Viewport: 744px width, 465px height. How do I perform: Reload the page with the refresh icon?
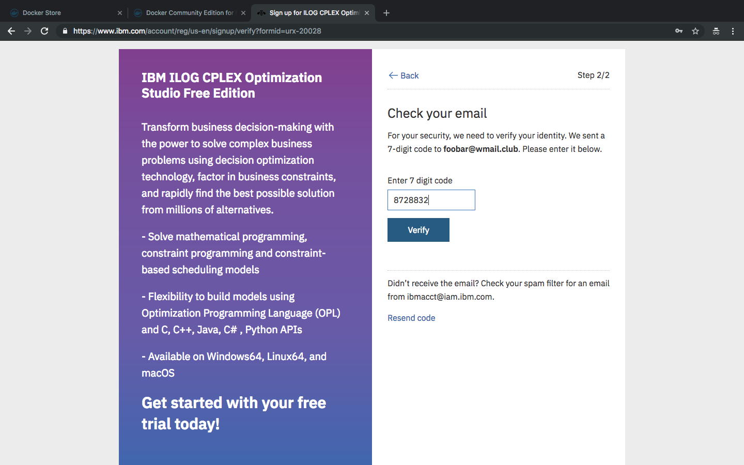[44, 31]
